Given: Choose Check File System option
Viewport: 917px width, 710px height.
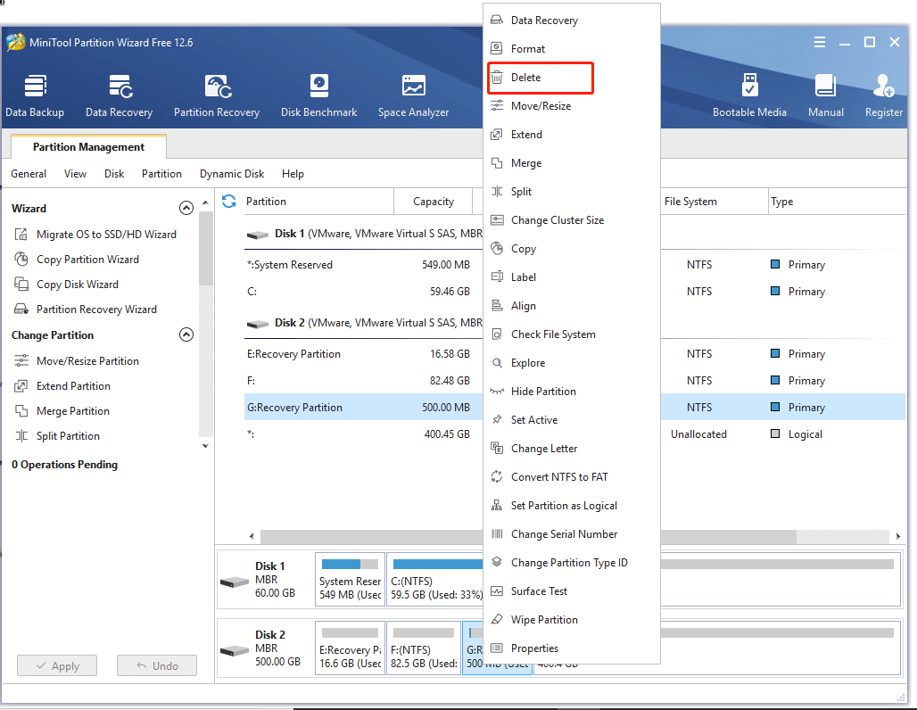Looking at the screenshot, I should [x=572, y=334].
